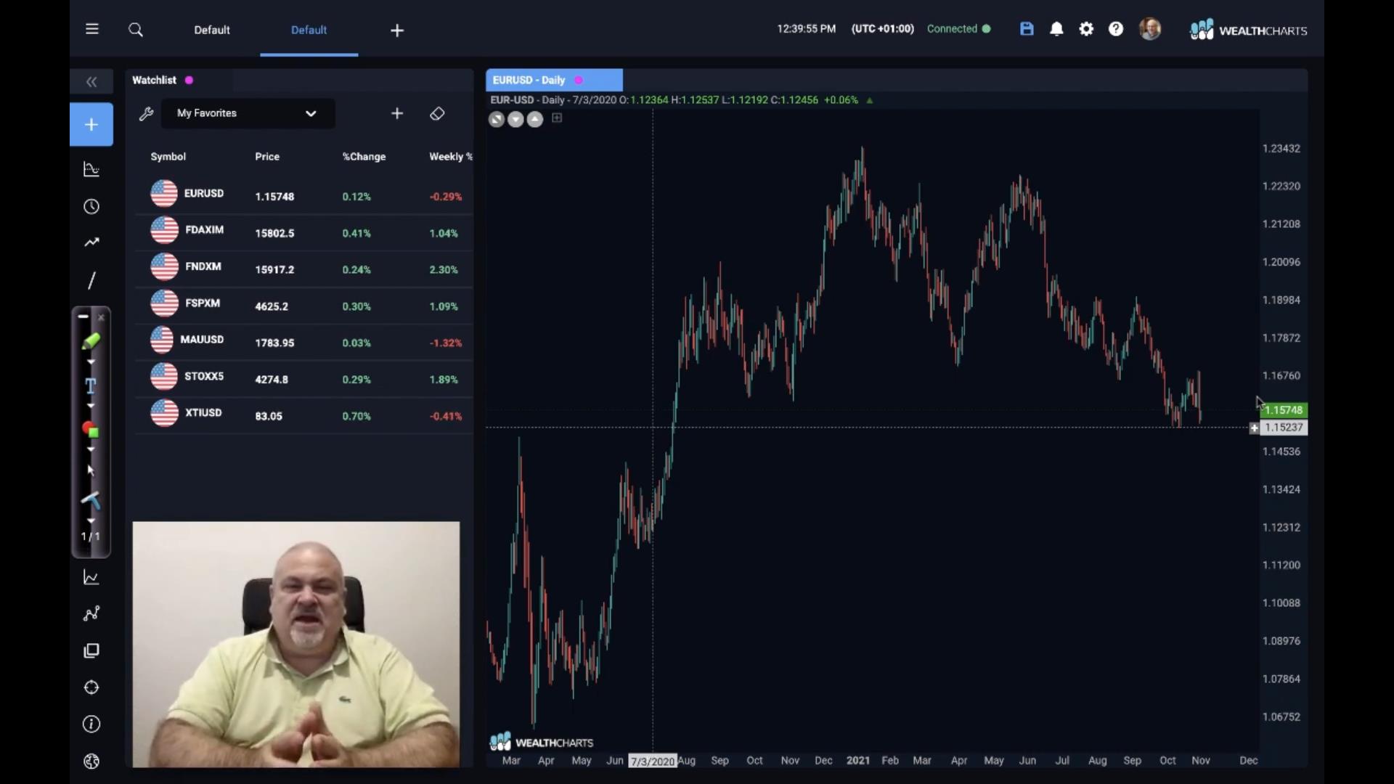Screen dimensions: 1394x784
Task: Add a new workspace tab
Action: coord(397,30)
